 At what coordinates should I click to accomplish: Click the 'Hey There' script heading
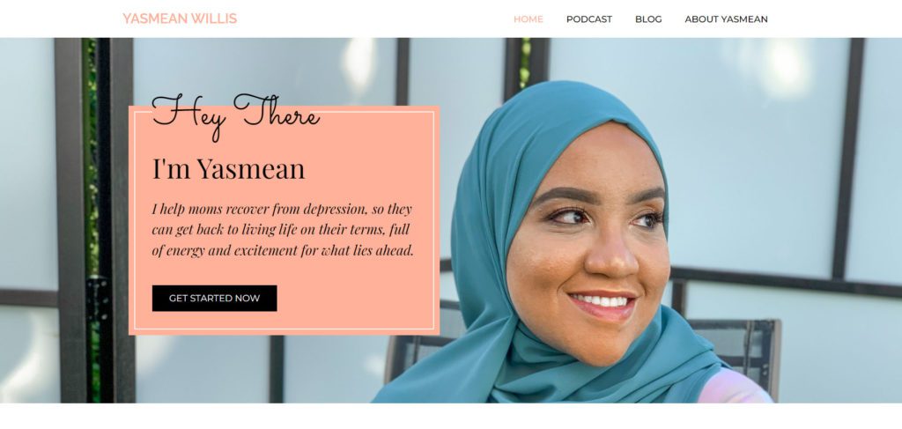236,117
